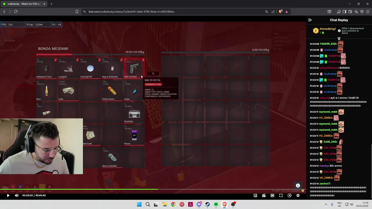Open Brave VPN shield icon
Image resolution: width=372 pixels, height=209 pixels.
click(x=362, y=12)
